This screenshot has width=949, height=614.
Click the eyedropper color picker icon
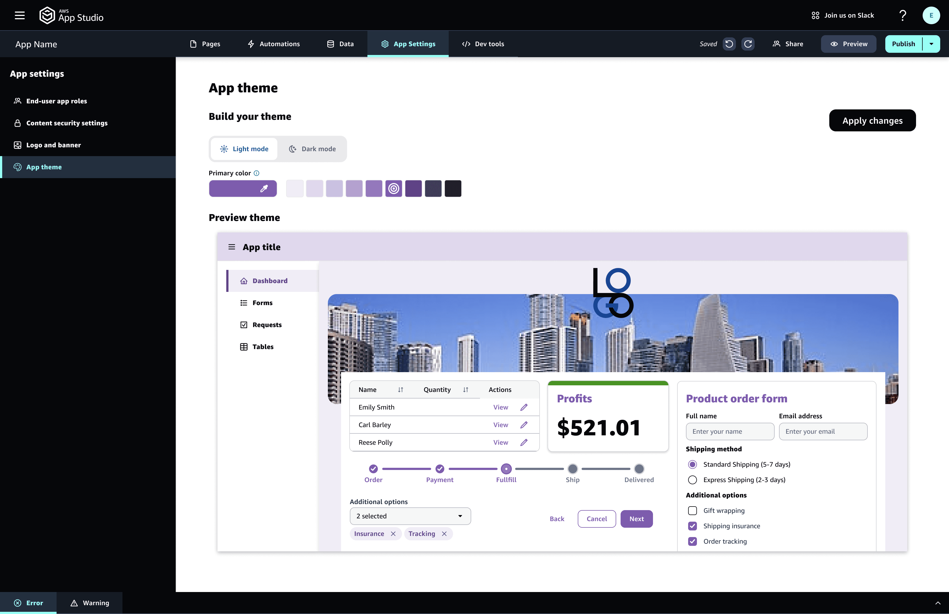pos(264,189)
